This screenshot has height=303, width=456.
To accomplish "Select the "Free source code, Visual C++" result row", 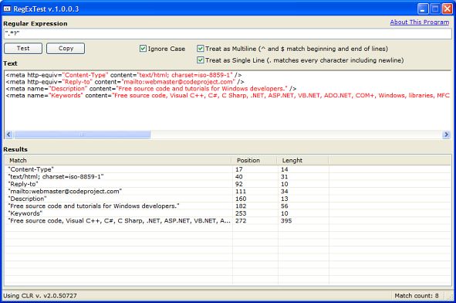I will coord(228,220).
